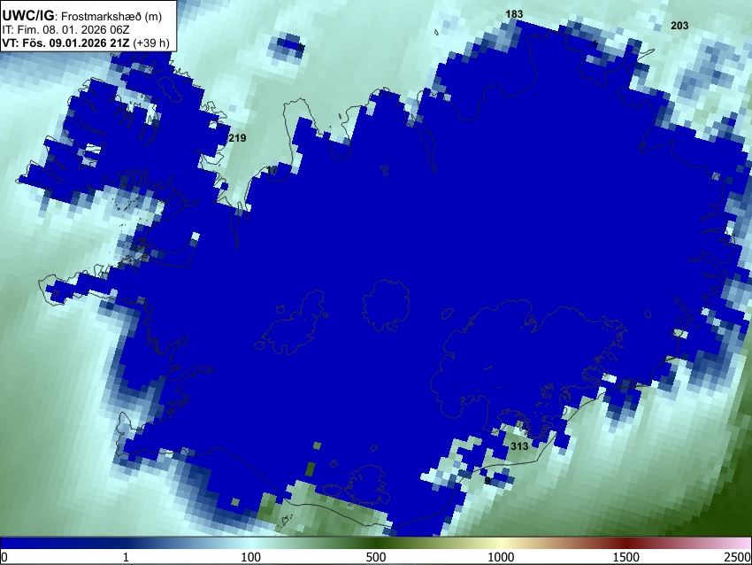Screen dimensions: 752x565
Task: Click the color scale label 100
Action: pyautogui.click(x=250, y=557)
